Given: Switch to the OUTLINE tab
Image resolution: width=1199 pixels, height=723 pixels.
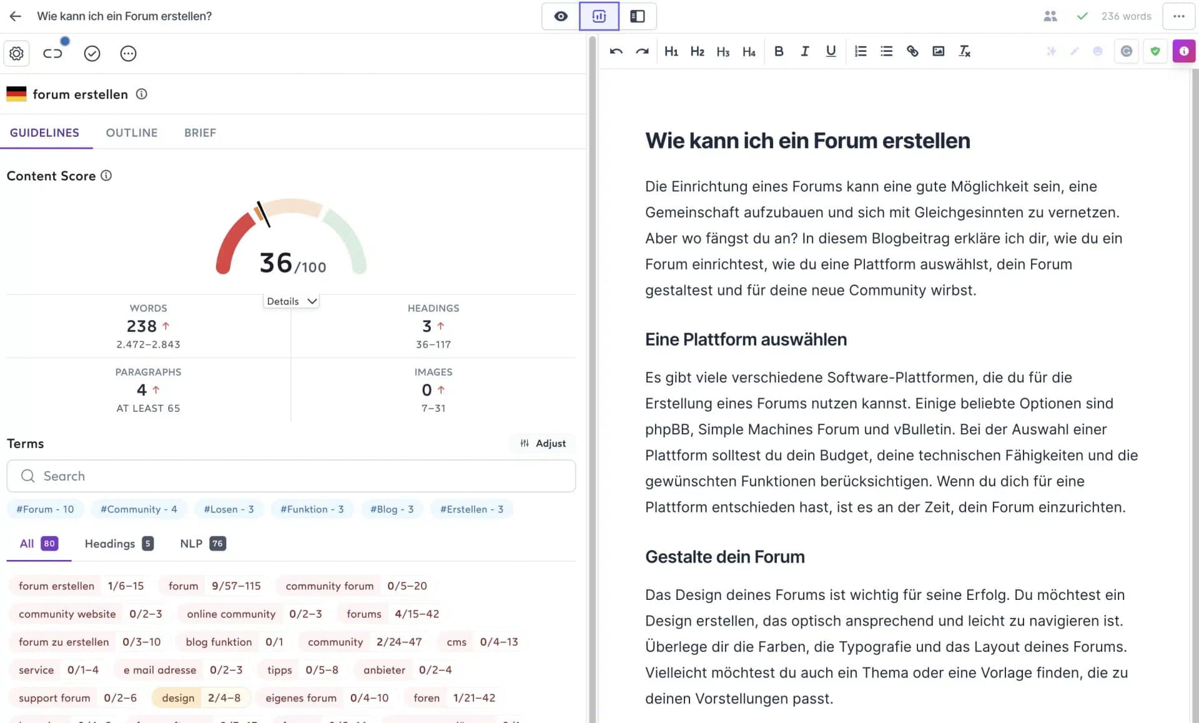Looking at the screenshot, I should point(131,132).
